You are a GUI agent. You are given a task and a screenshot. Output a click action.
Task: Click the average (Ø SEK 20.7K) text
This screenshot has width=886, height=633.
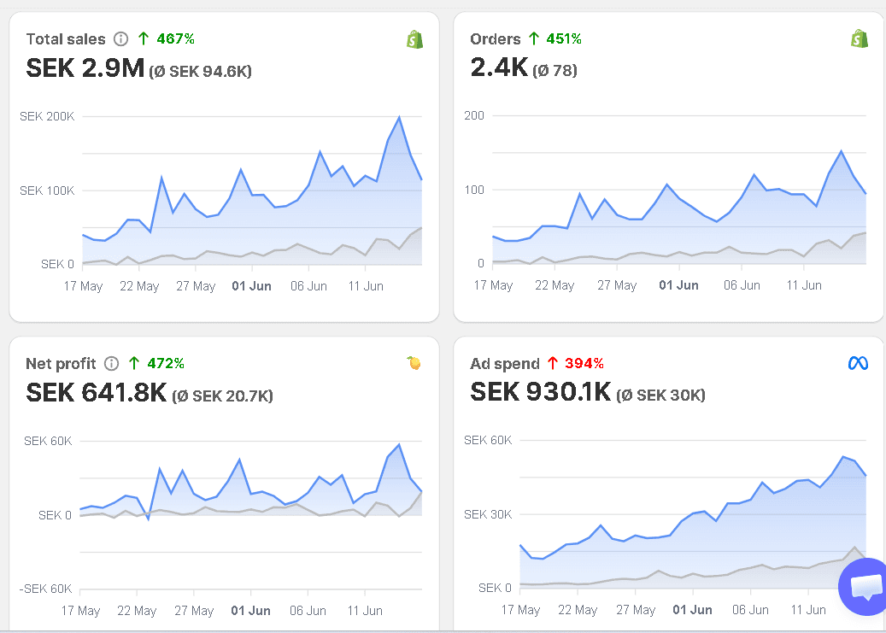click(223, 396)
